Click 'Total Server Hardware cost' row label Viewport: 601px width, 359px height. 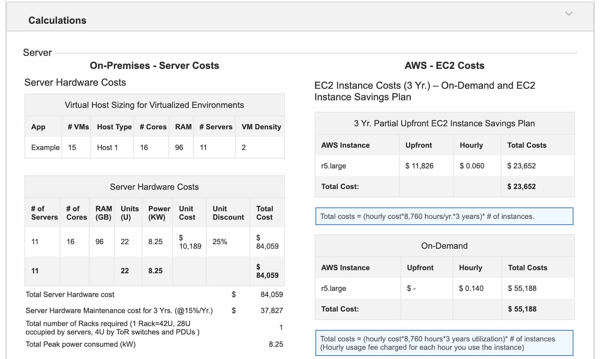click(x=70, y=294)
